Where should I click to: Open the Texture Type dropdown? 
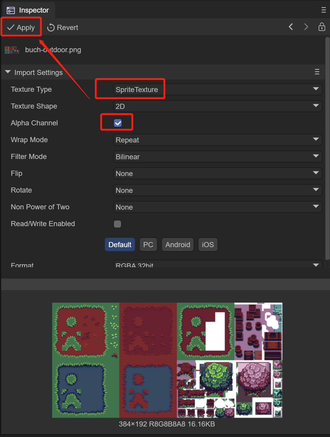click(218, 89)
